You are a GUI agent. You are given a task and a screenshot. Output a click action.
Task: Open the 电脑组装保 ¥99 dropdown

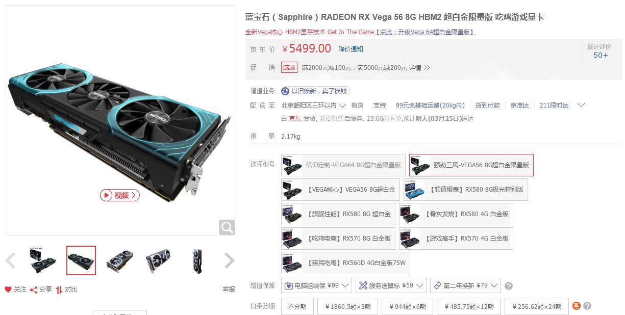click(316, 285)
